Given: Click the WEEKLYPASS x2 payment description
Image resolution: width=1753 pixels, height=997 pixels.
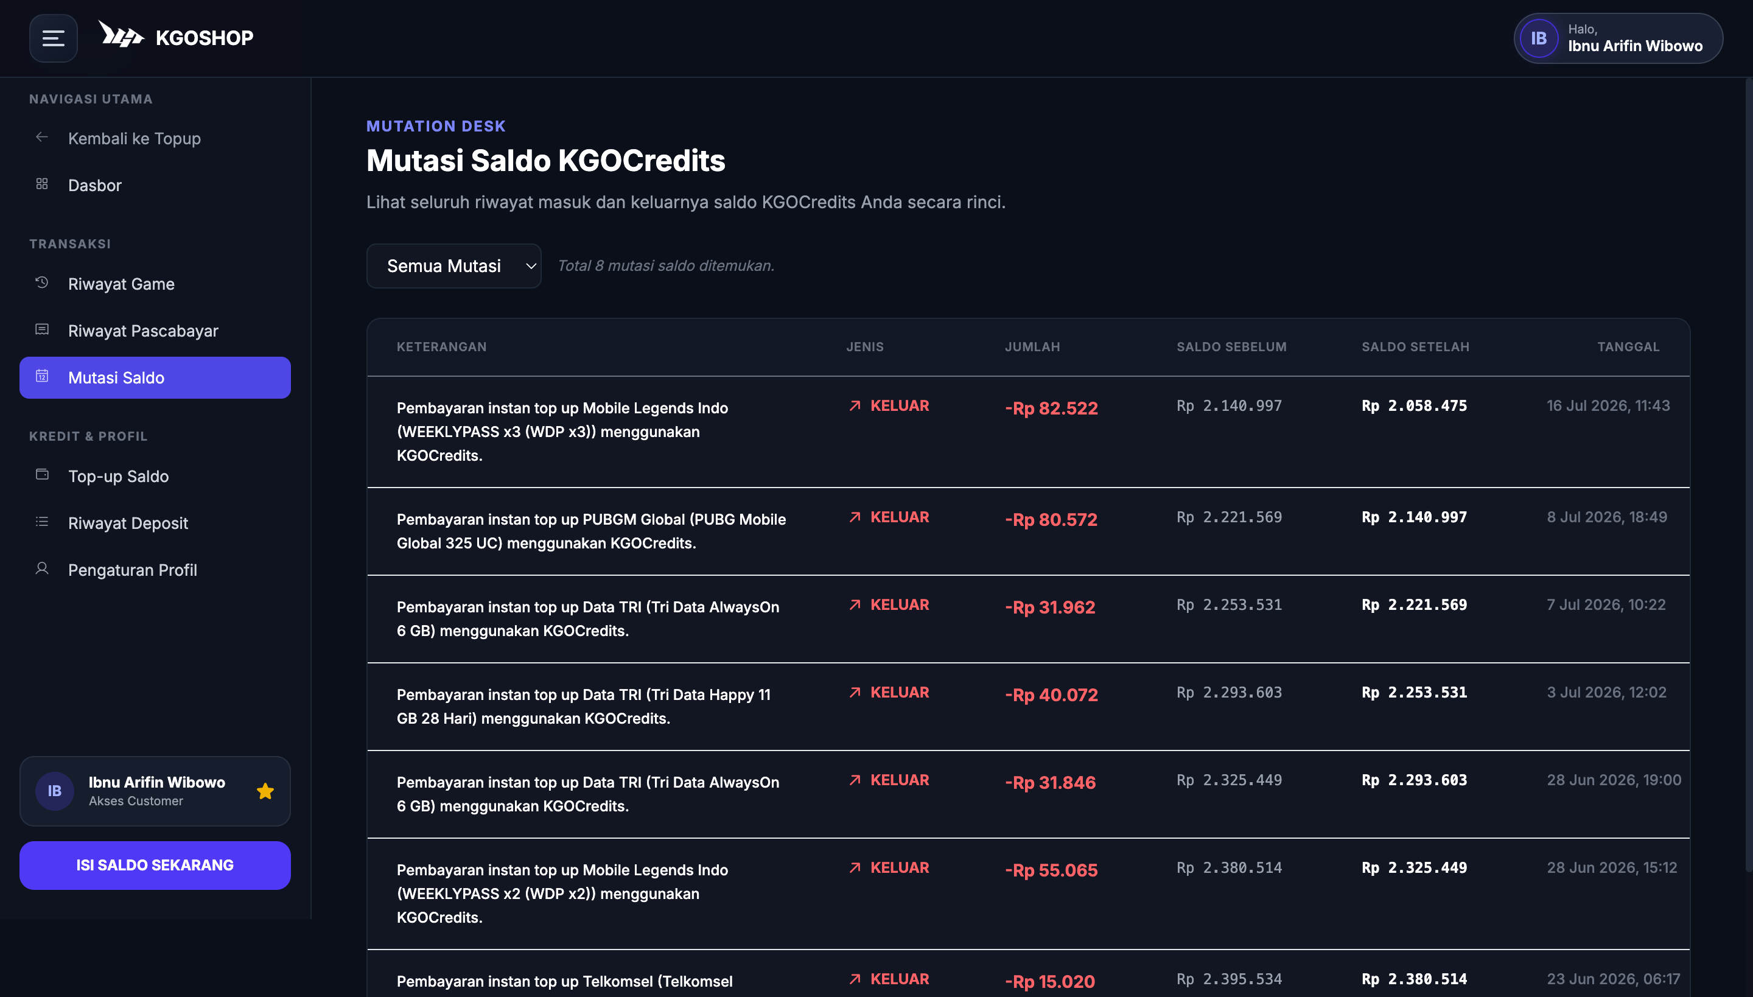Looking at the screenshot, I should [x=562, y=894].
